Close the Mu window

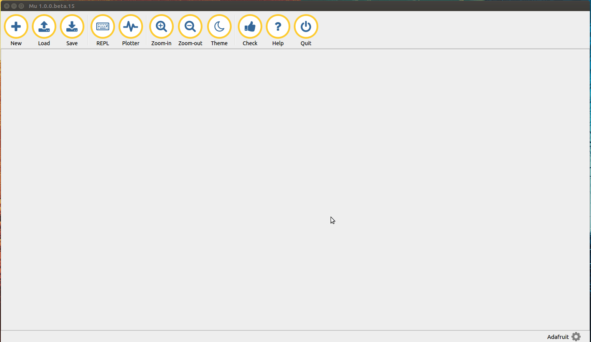point(7,6)
